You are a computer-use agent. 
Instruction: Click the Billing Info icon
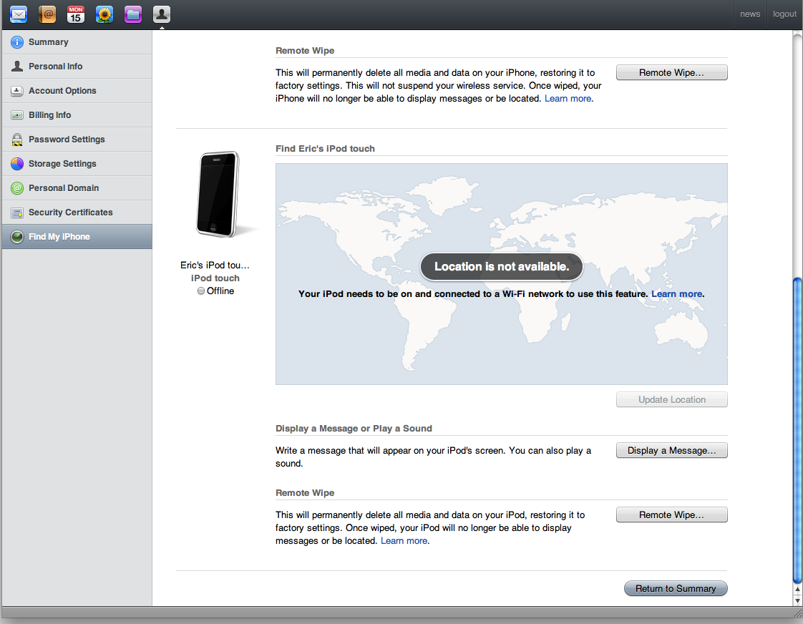pyautogui.click(x=17, y=115)
